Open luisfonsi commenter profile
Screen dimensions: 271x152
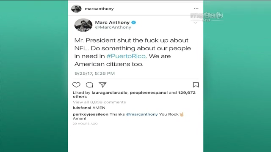(82, 108)
